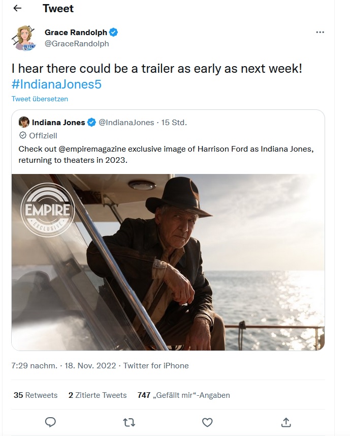This screenshot has width=350, height=436.
Task: Like the tweet with heart icon
Action: pos(207,422)
